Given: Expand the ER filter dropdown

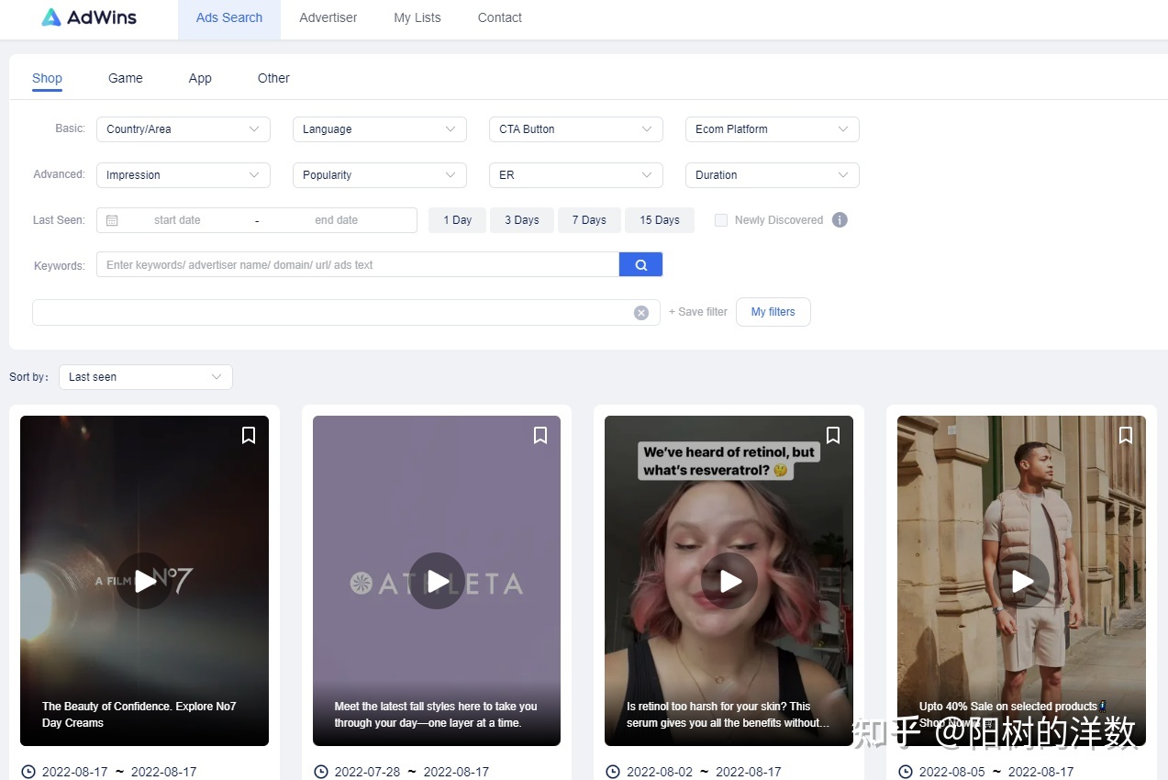Looking at the screenshot, I should (x=576, y=175).
